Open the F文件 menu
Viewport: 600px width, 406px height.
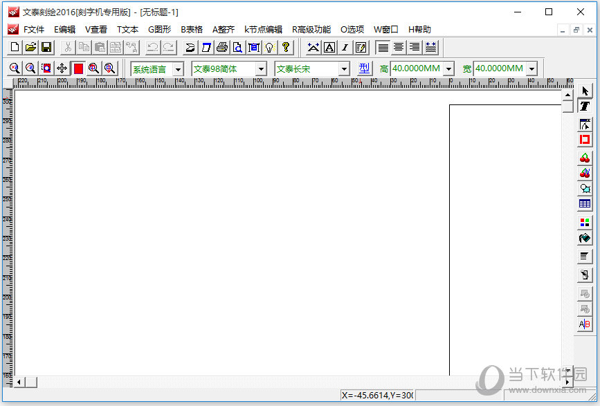pyautogui.click(x=33, y=29)
